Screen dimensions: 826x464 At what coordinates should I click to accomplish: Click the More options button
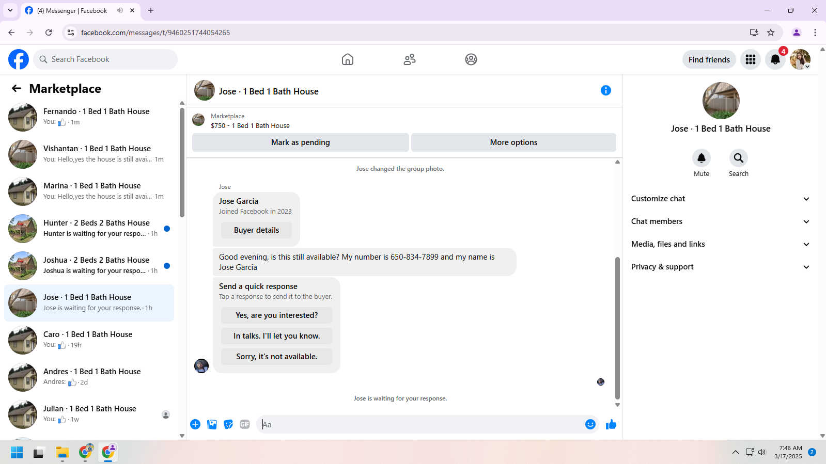click(x=513, y=142)
